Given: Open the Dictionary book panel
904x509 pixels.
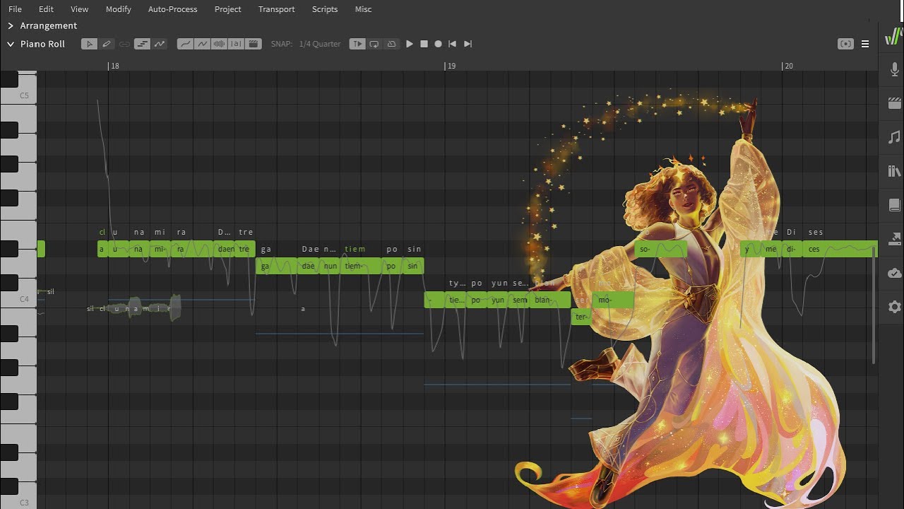Looking at the screenshot, I should click(895, 205).
